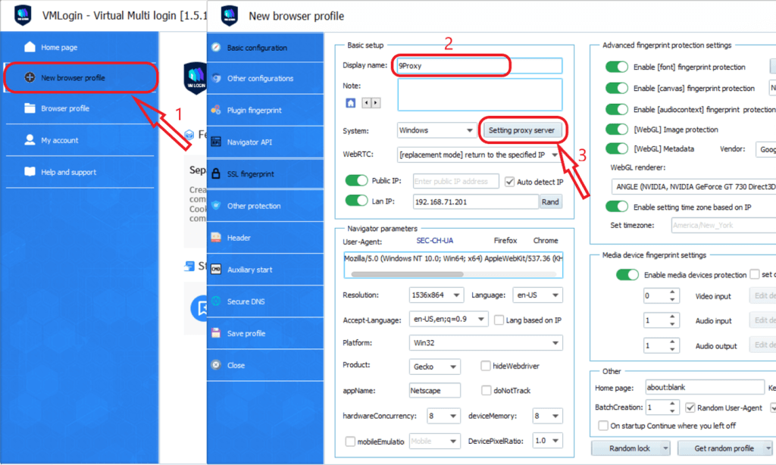Click the Home page about:blank field
This screenshot has width=776, height=465.
tap(705, 387)
